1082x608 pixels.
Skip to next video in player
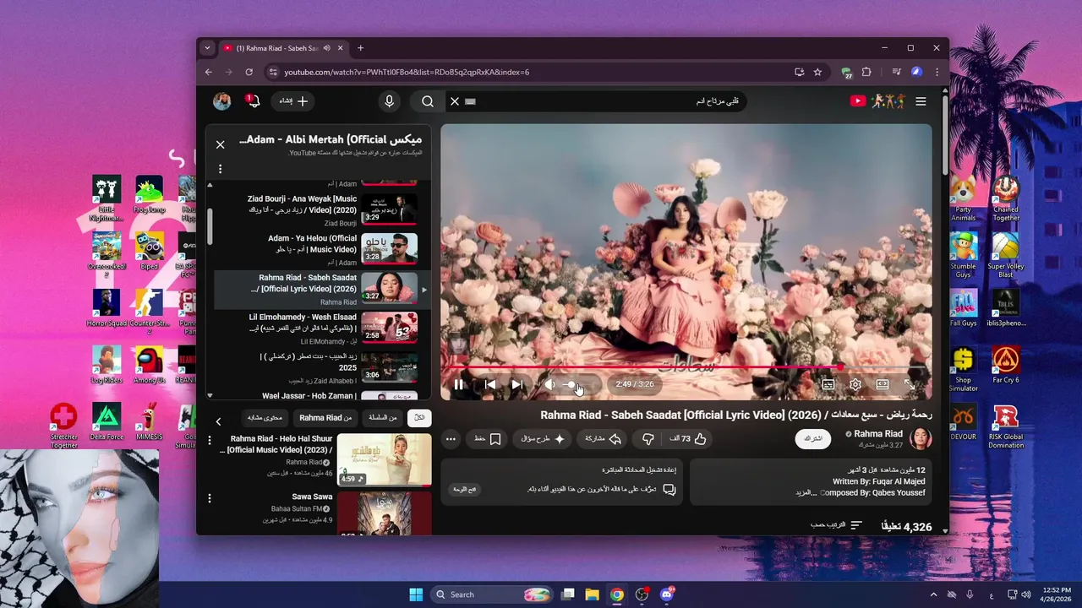516,384
